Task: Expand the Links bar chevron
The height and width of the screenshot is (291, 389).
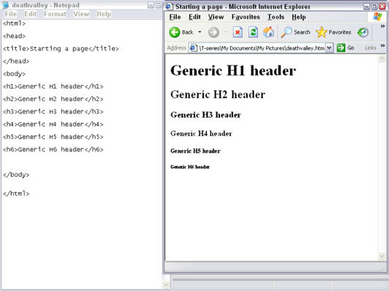Action: click(x=382, y=46)
